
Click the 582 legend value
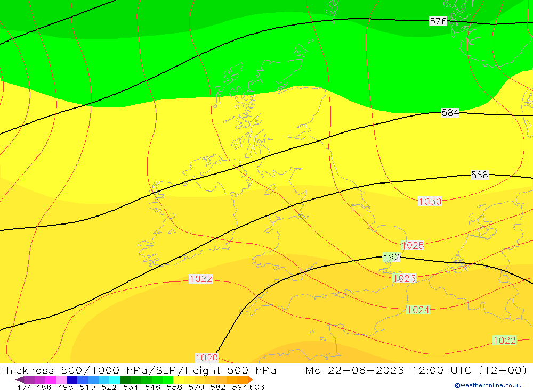pyautogui.click(x=217, y=387)
